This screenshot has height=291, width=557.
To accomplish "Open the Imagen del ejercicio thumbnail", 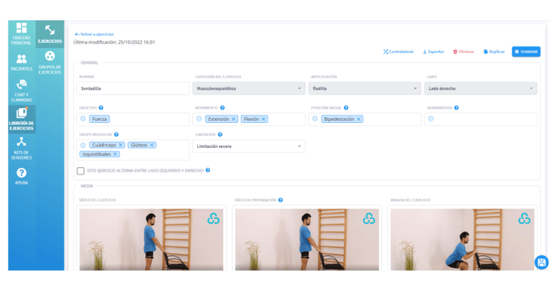I will (x=462, y=240).
